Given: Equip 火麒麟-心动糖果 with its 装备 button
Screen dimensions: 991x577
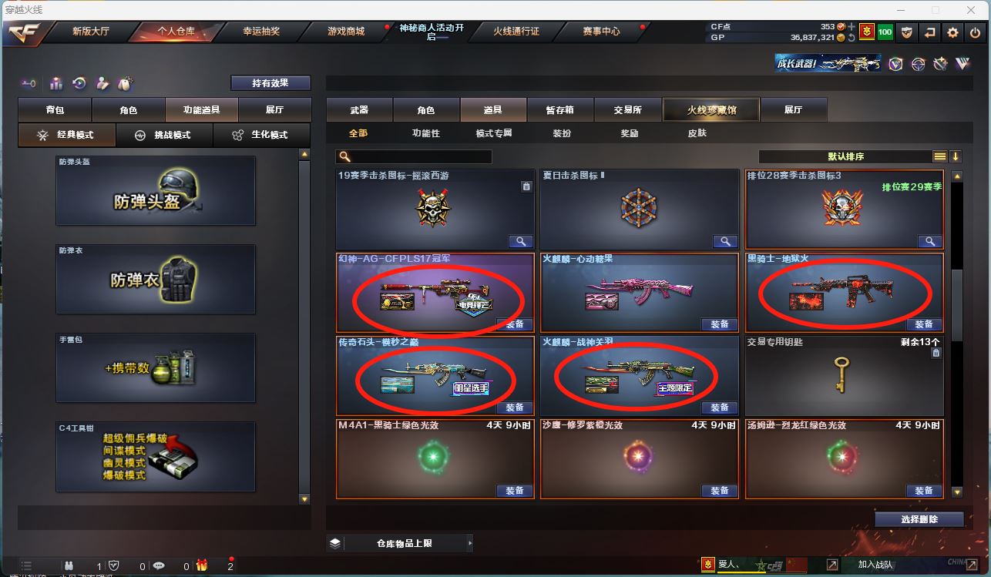Looking at the screenshot, I should click(719, 324).
